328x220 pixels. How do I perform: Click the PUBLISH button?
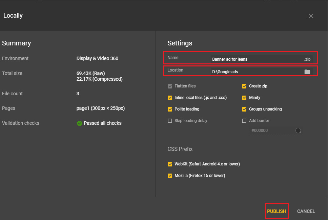coord(276,211)
